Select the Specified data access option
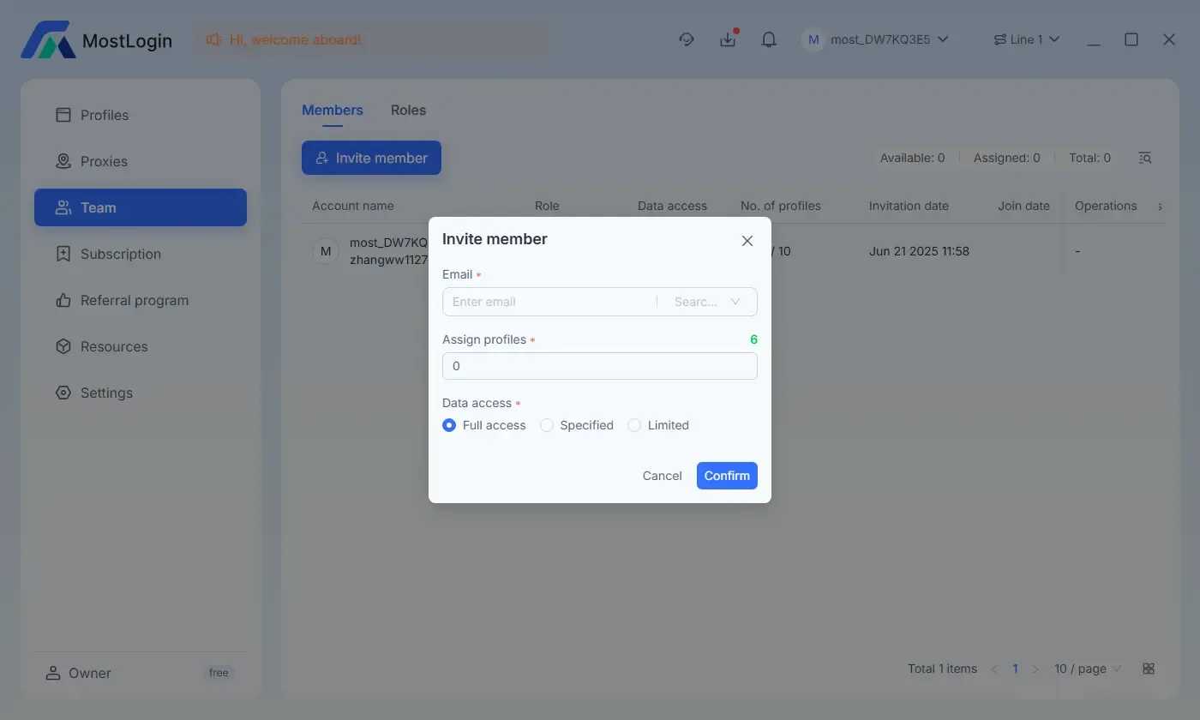Viewport: 1200px width, 720px height. point(547,425)
